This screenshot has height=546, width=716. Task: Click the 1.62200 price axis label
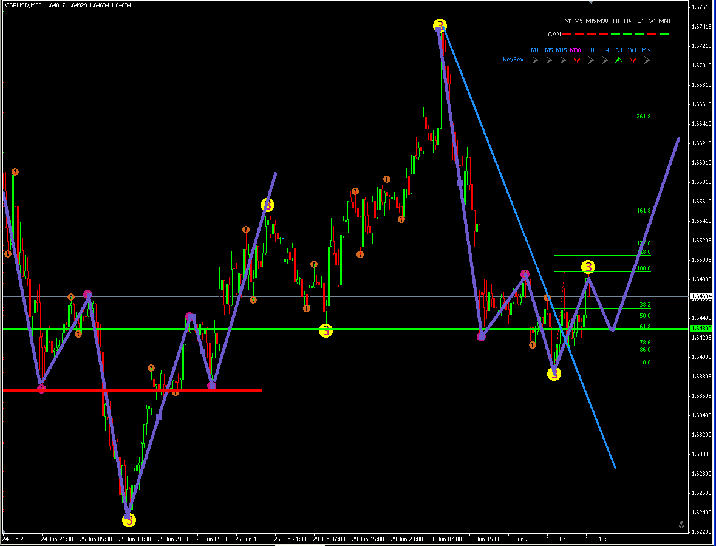coord(701,532)
